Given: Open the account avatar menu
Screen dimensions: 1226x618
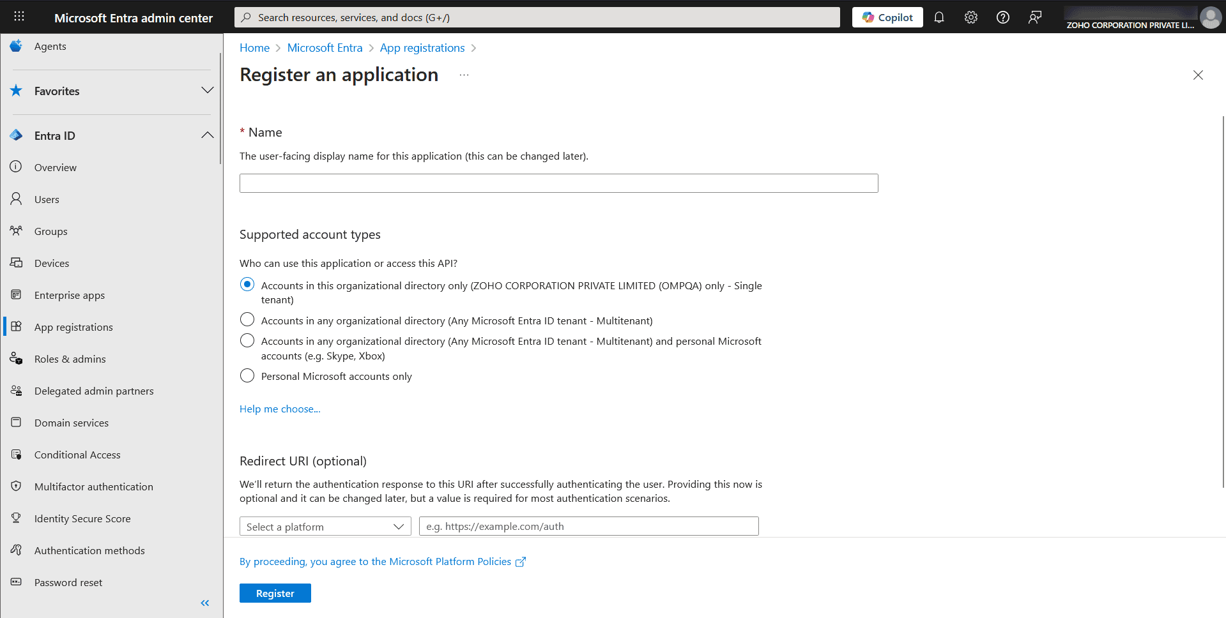Looking at the screenshot, I should [1210, 17].
